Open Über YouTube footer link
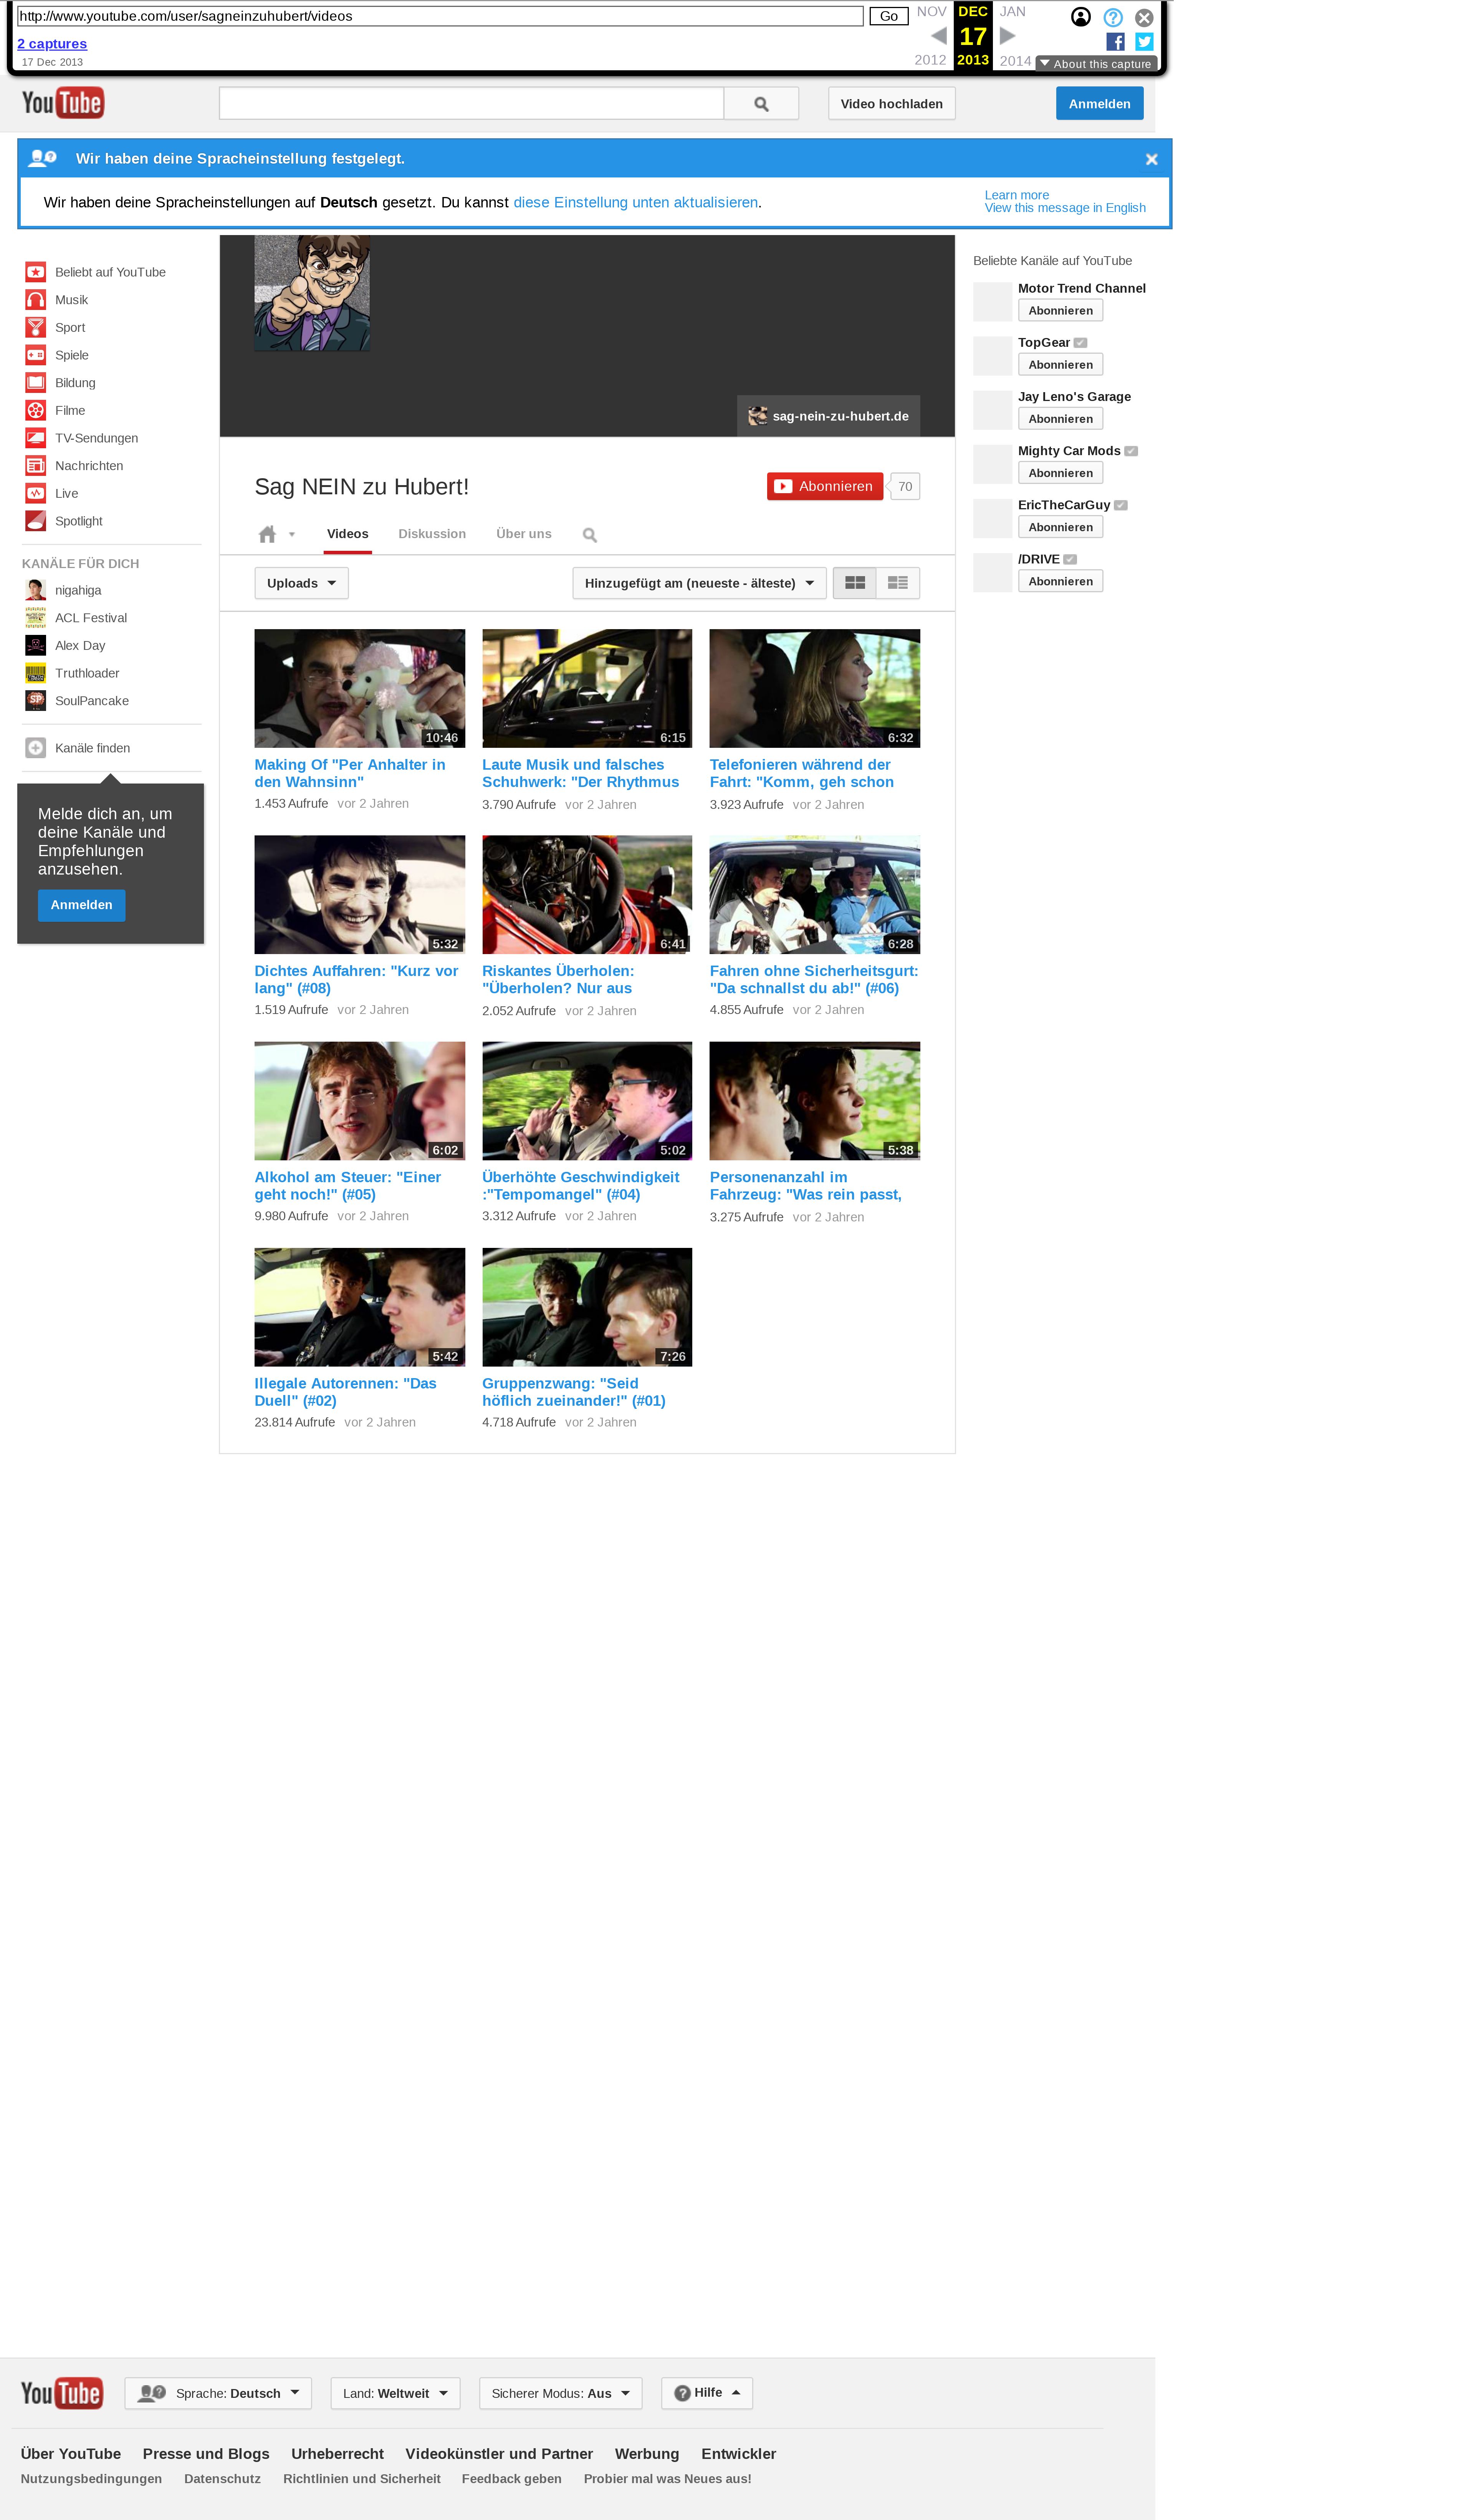The height and width of the screenshot is (2520, 1479). coord(71,2453)
